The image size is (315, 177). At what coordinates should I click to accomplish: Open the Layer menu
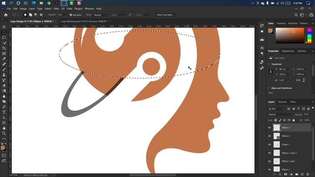(x=31, y=9)
